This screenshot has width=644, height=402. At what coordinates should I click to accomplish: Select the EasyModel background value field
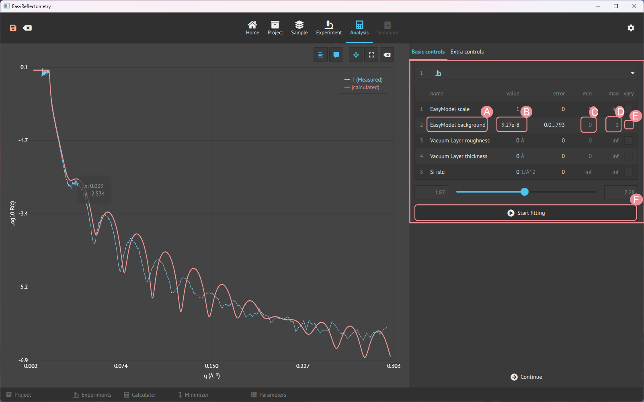511,125
